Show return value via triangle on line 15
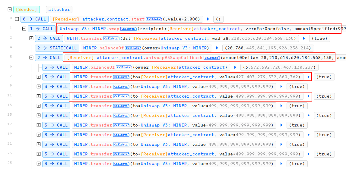 (309, 115)
